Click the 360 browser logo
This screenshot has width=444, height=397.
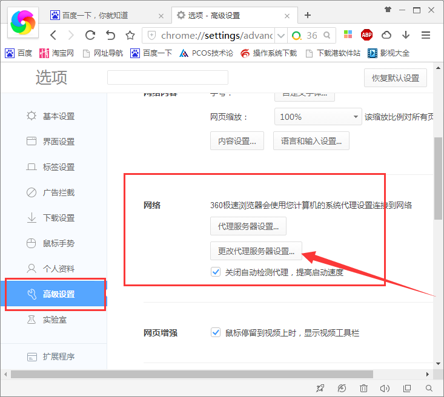pyautogui.click(x=23, y=22)
